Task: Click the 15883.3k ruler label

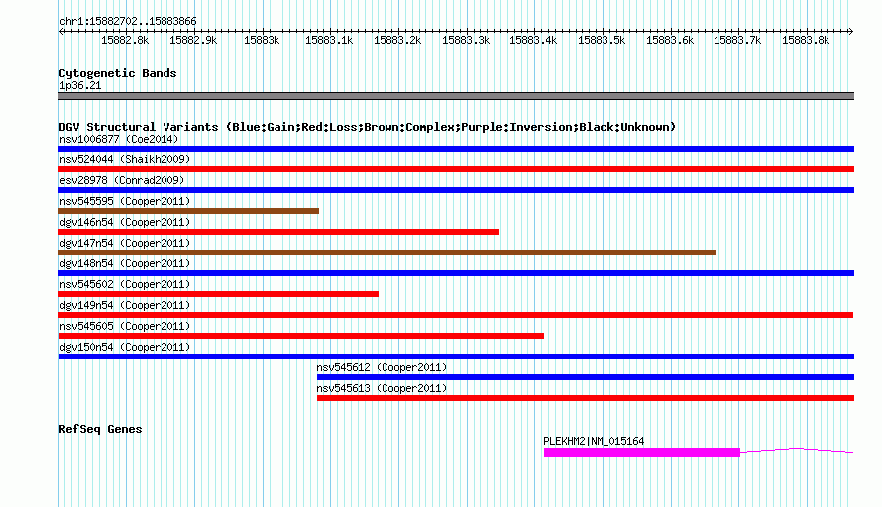Action: point(466,40)
